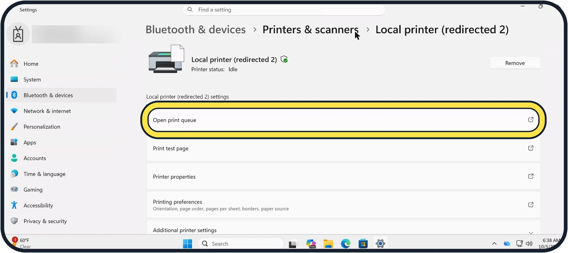
Task: Click the Gaming controller icon
Action: click(x=14, y=189)
